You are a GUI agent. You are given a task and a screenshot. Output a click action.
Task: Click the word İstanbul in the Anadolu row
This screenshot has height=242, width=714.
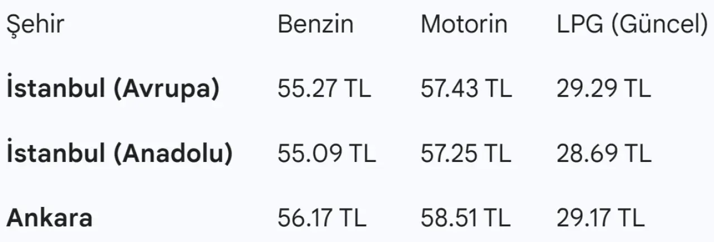point(56,154)
